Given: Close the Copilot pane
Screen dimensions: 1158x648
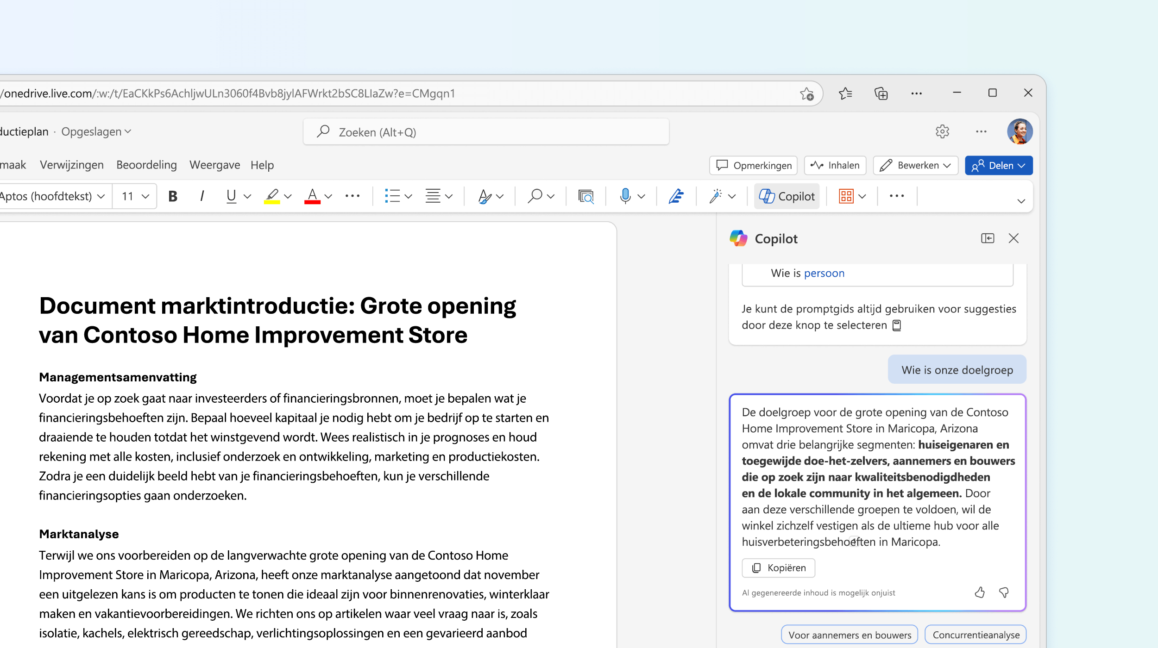Looking at the screenshot, I should tap(1014, 238).
